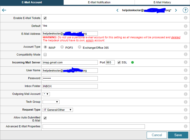Image resolution: width=190 pixels, height=140 pixels.
Task: Click Incoming Mail Server field imap.gmail.com
Action: [70, 62]
